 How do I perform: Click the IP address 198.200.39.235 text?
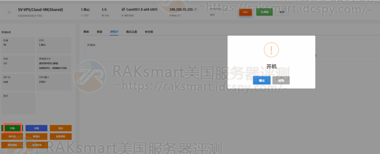pos(181,10)
